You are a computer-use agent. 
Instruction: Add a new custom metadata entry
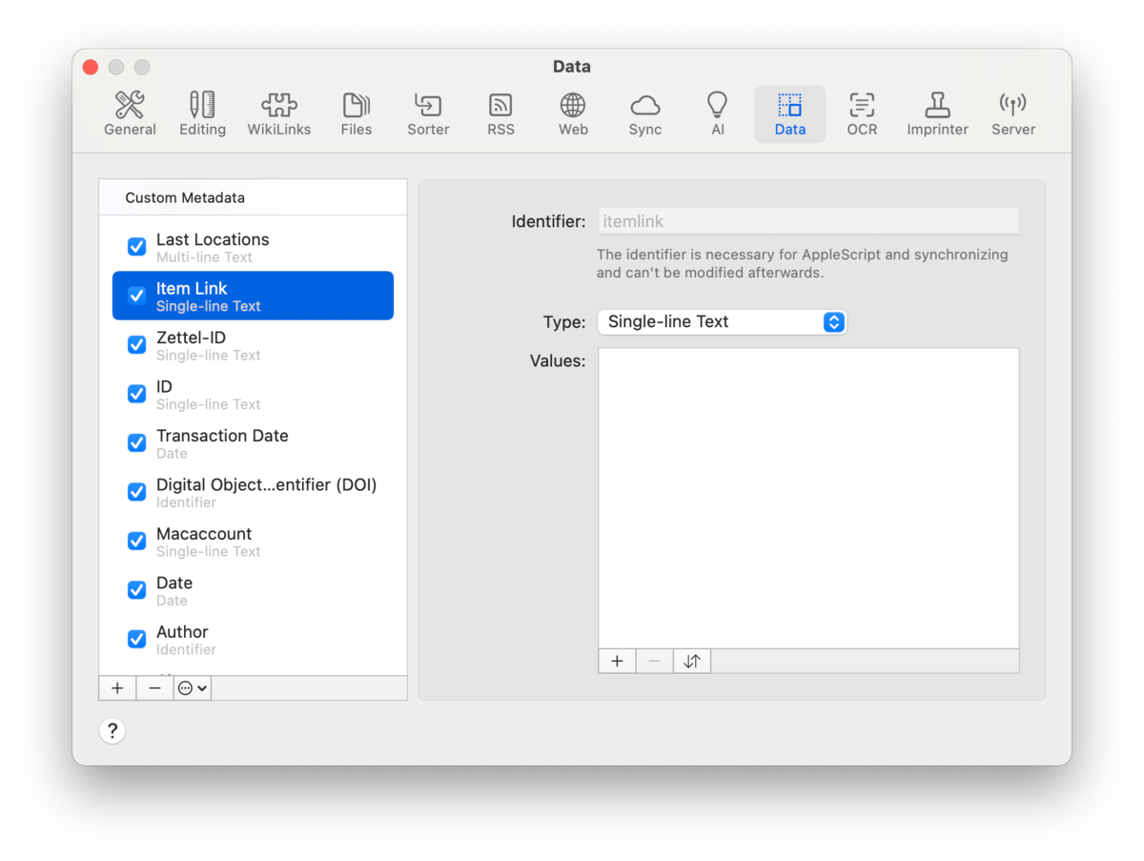click(117, 688)
